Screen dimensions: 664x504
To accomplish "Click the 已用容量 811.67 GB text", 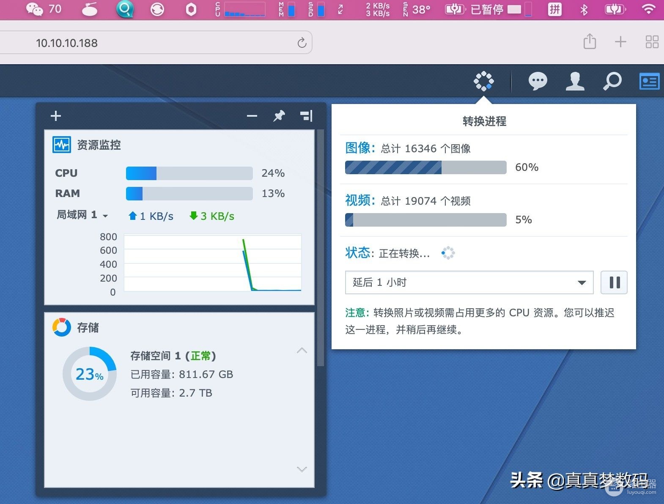I will point(182,374).
